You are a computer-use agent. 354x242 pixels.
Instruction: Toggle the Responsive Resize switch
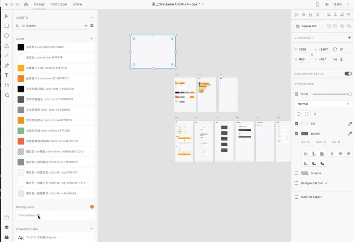click(348, 74)
